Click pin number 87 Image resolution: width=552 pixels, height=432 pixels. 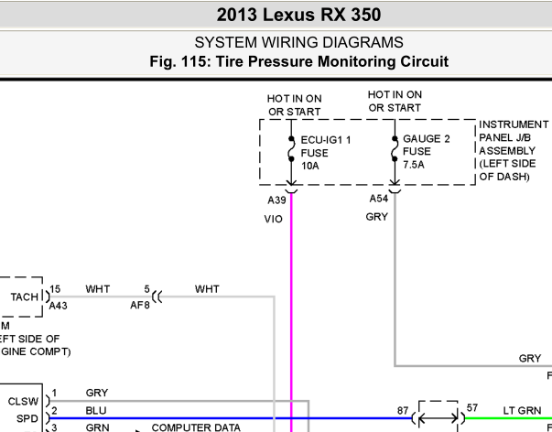[x=403, y=411]
